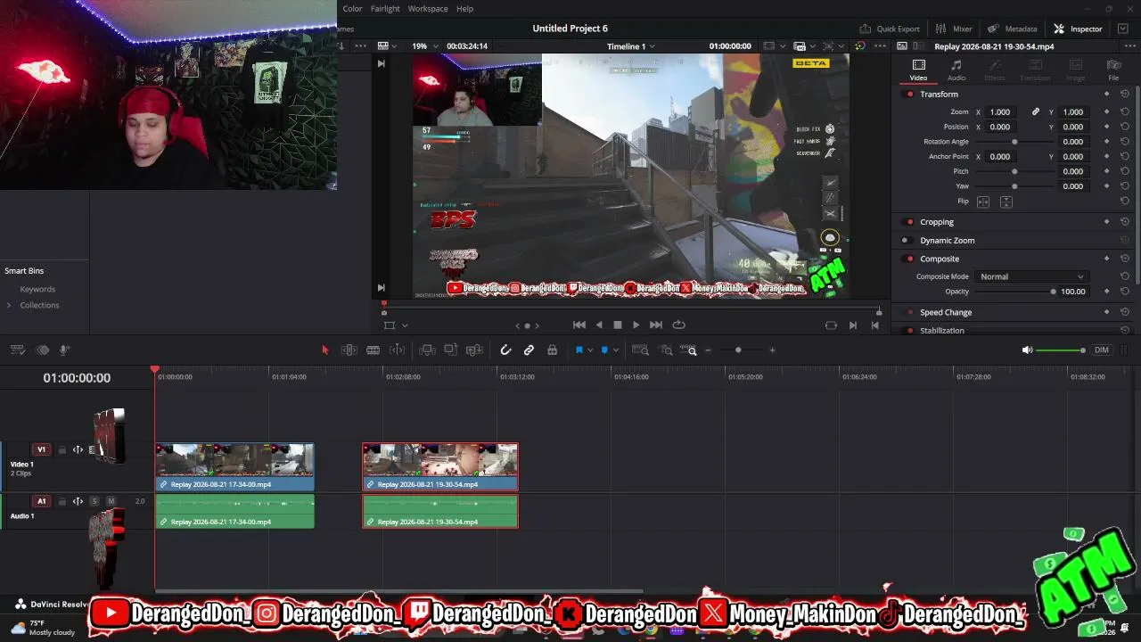Toggle the Cropping section enable switch
Screen dimensions: 1141x642
[x=909, y=222]
